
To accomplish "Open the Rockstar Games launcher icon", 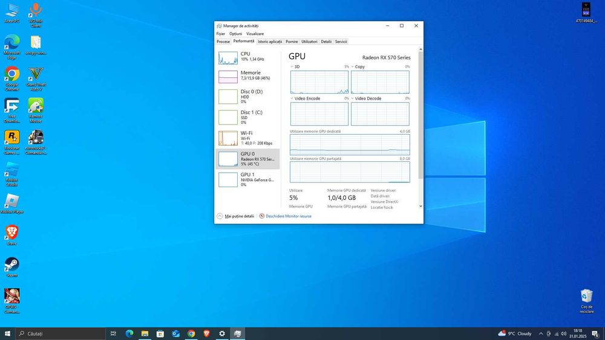I will click(x=12, y=143).
